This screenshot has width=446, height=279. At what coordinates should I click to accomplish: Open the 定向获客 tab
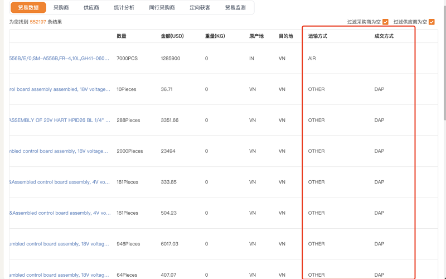(200, 8)
